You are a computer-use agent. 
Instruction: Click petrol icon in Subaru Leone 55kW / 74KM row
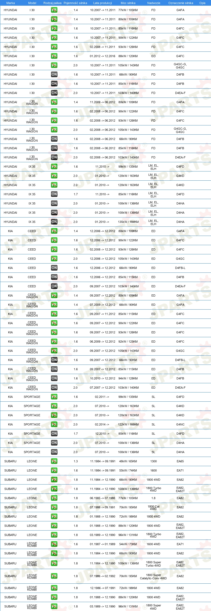54,470
